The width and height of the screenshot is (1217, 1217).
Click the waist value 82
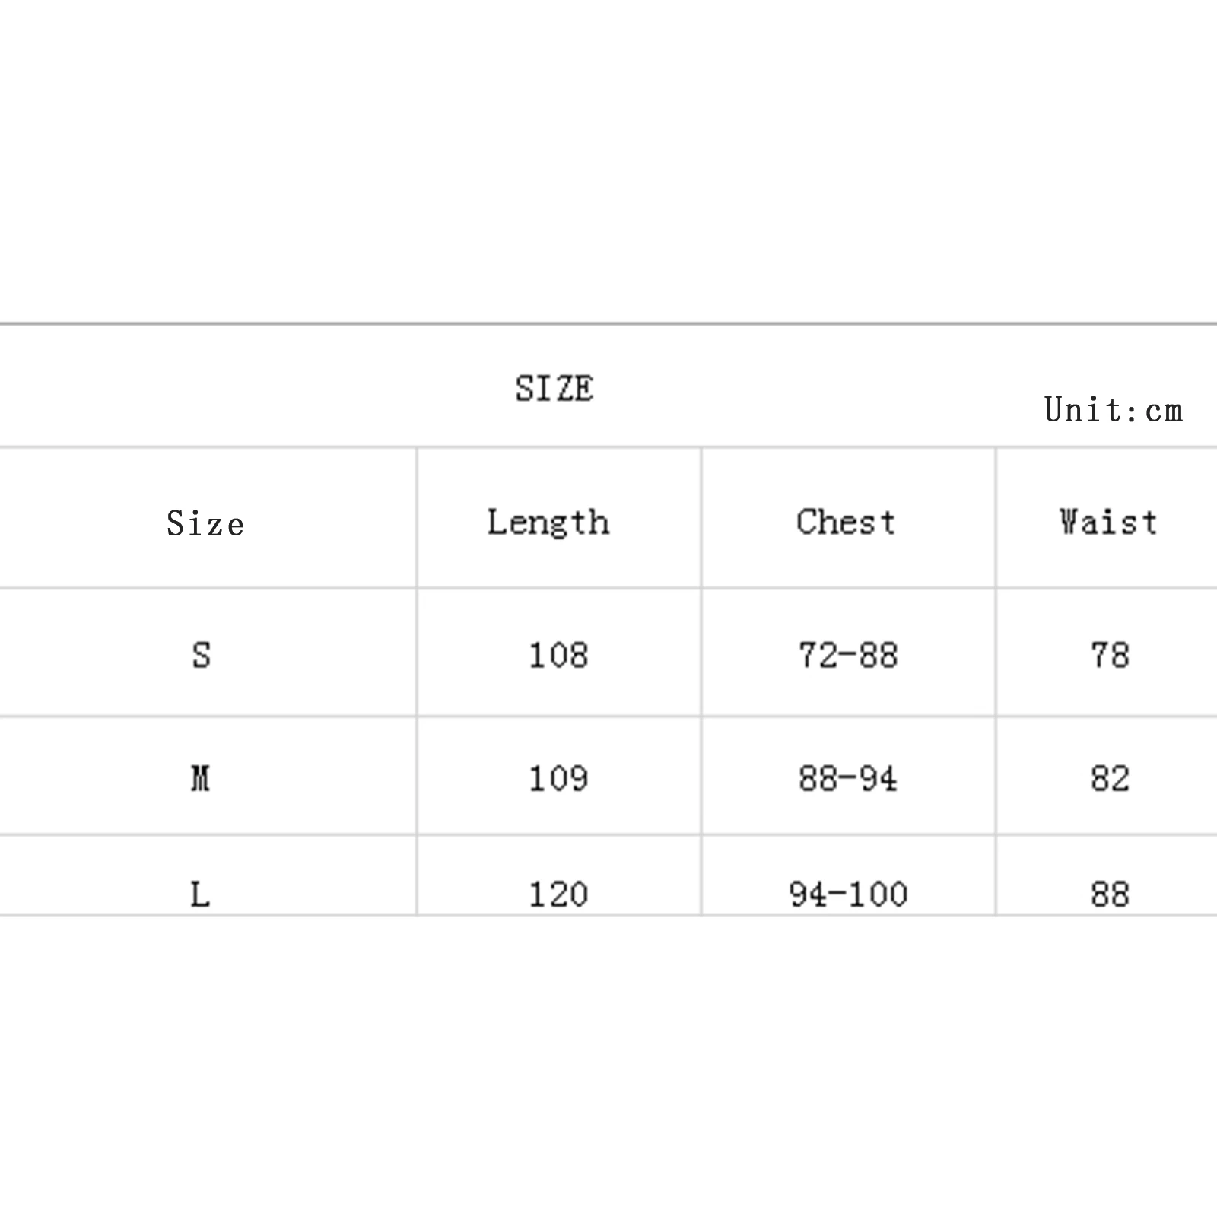click(1110, 778)
